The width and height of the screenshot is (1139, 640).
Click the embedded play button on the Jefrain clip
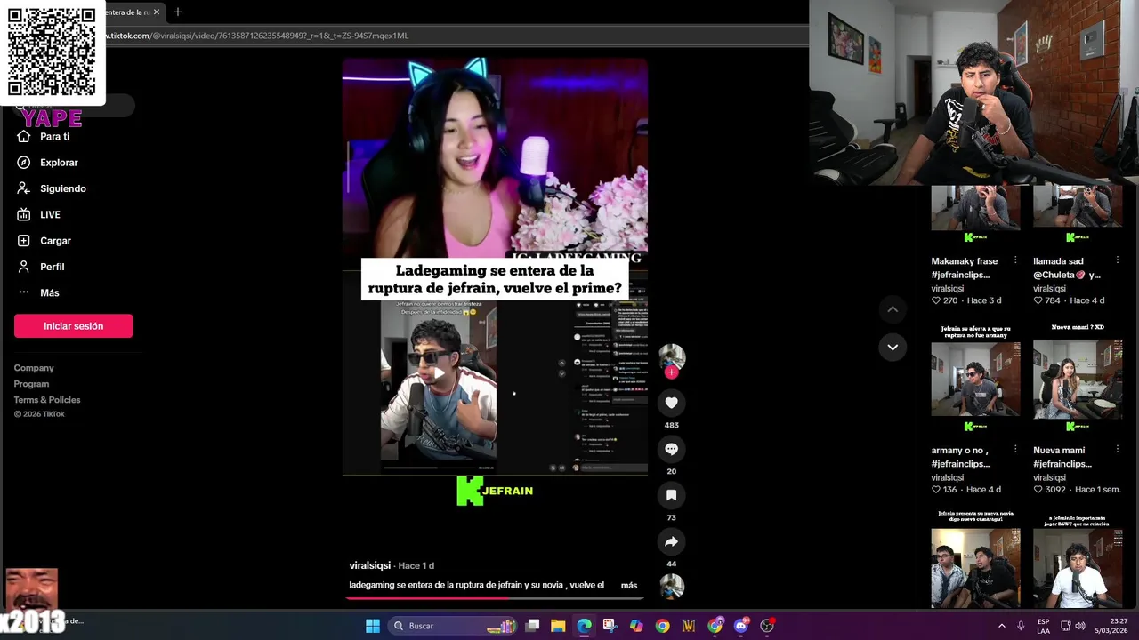pos(439,373)
